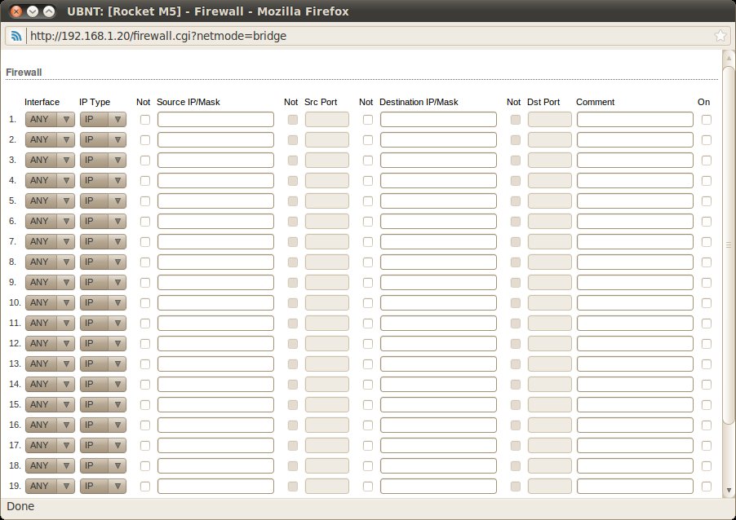Click the Interface column header
The height and width of the screenshot is (520, 736).
point(42,102)
